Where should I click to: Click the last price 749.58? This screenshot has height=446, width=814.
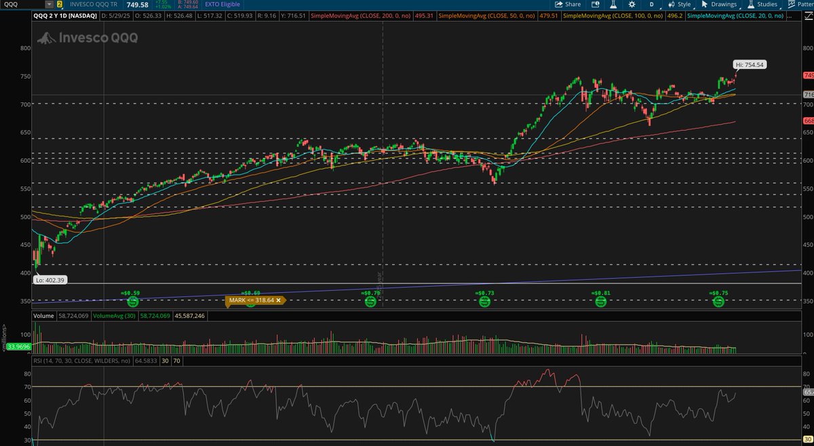pyautogui.click(x=137, y=4)
